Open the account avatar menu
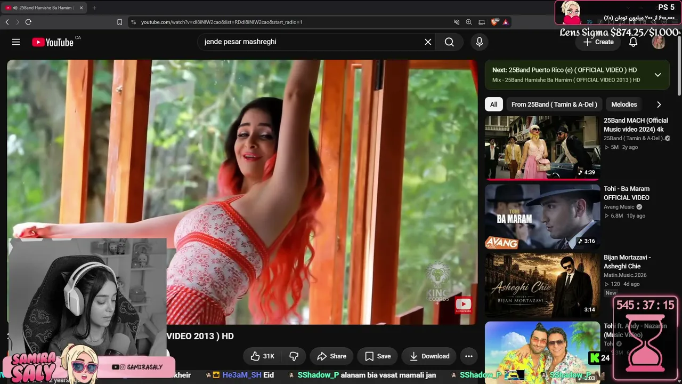The height and width of the screenshot is (384, 682). click(659, 42)
